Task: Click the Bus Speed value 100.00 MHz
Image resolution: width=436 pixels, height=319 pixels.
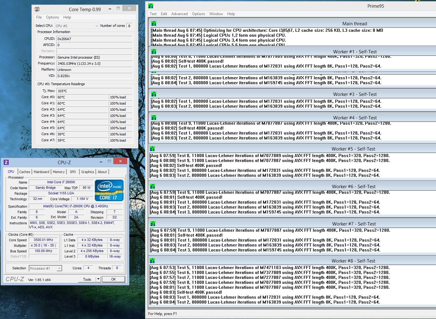Action: coord(43,251)
